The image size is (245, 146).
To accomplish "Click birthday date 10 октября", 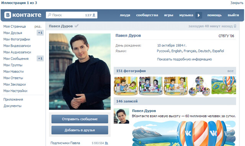I will [x=166, y=45].
